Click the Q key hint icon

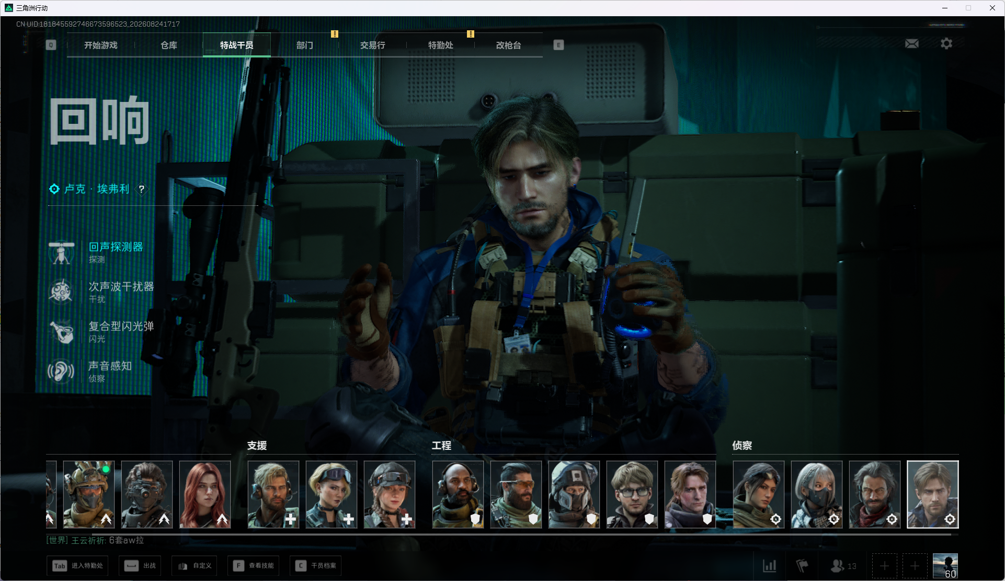pyautogui.click(x=51, y=45)
